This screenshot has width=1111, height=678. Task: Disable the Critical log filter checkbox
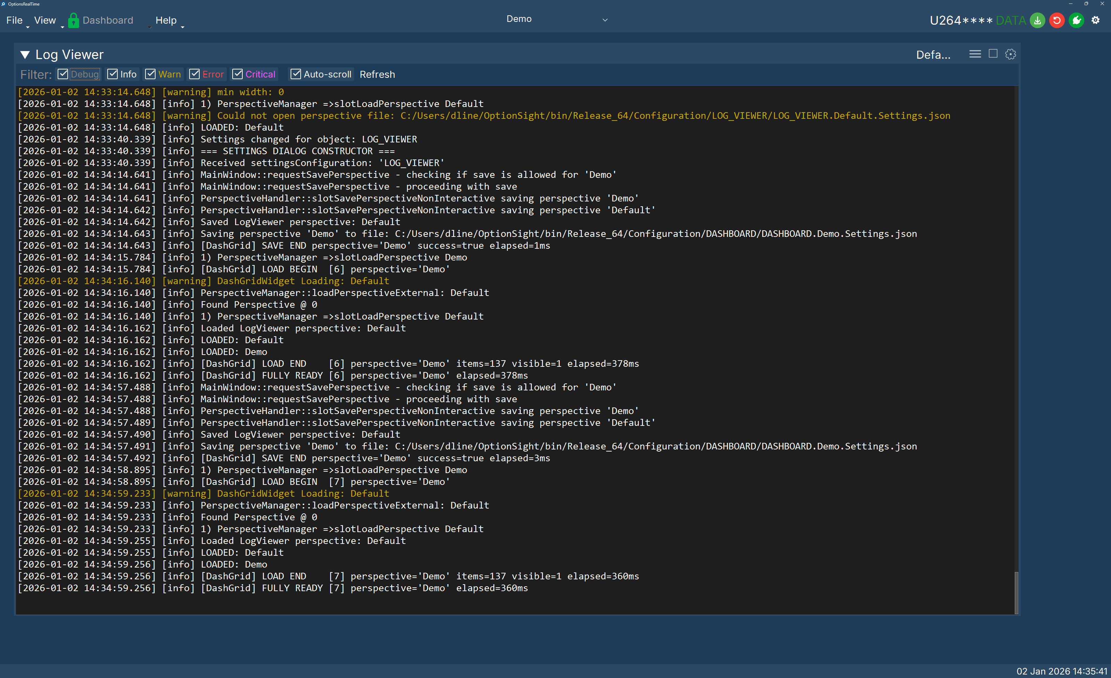pos(238,74)
